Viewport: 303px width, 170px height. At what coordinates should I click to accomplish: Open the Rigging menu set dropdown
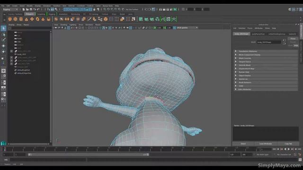(x=10, y=9)
